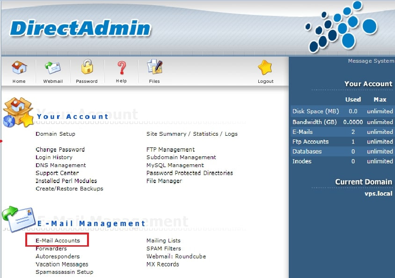Click the Home label in toolbar
The height and width of the screenshot is (278, 395).
[19, 81]
